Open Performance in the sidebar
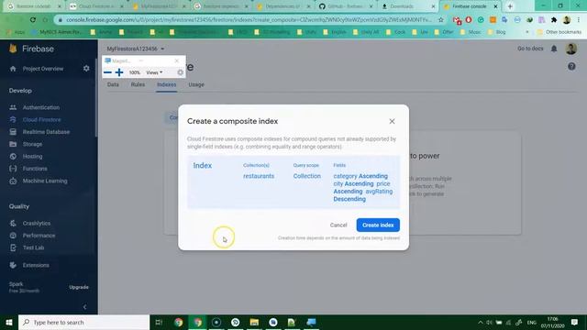Screen dimensions: 587x330 click(39, 236)
